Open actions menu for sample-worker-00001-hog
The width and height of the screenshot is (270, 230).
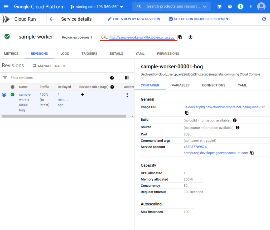coord(127,95)
